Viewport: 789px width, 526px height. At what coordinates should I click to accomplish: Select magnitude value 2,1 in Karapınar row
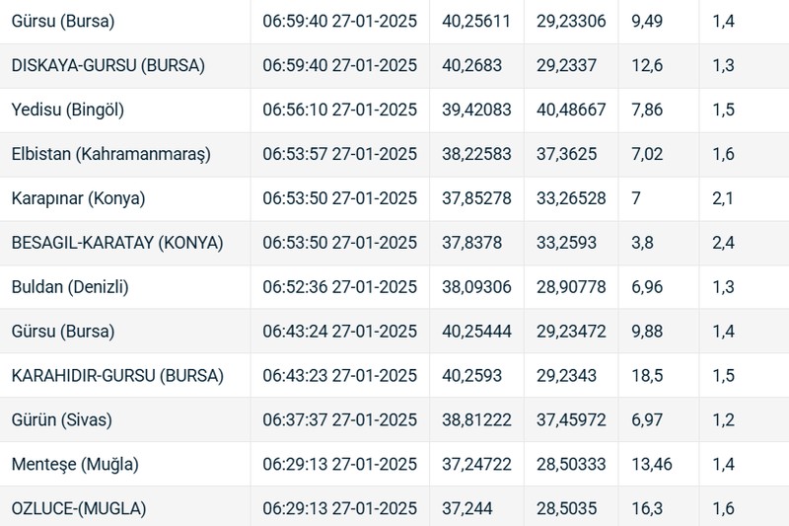pos(723,198)
